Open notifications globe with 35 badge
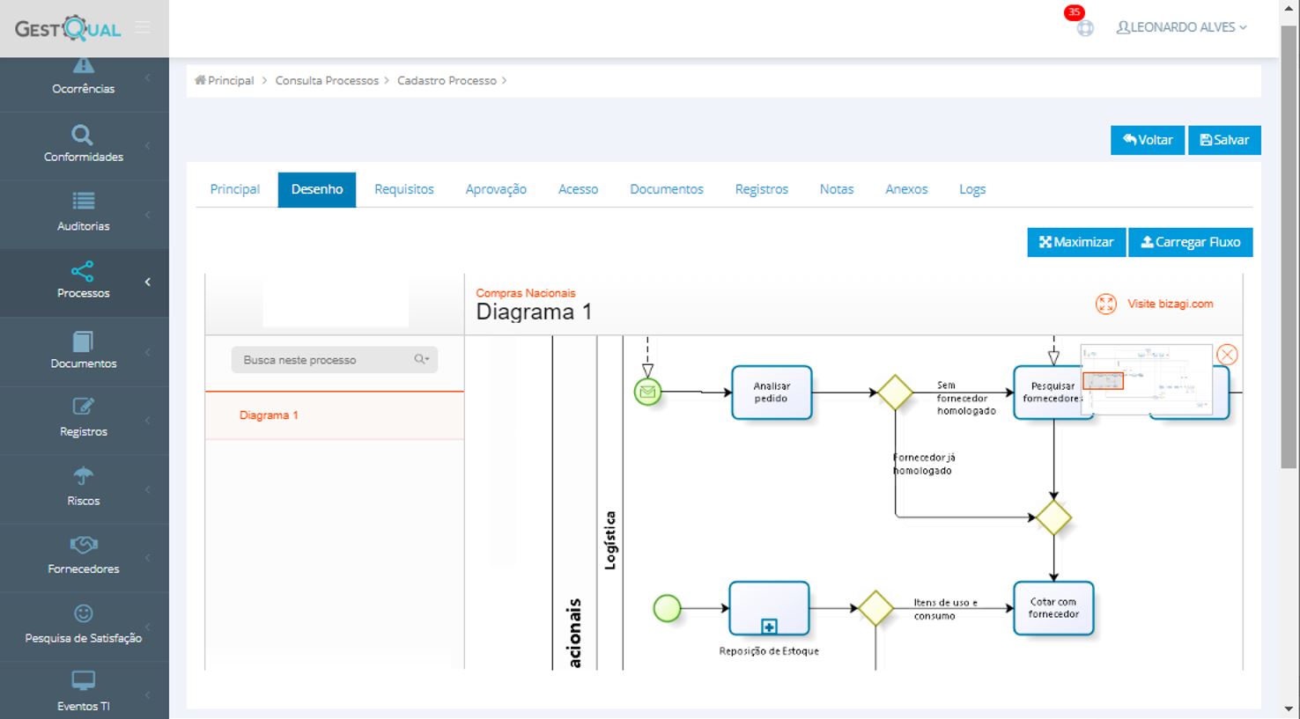The image size is (1300, 719). coord(1084,27)
